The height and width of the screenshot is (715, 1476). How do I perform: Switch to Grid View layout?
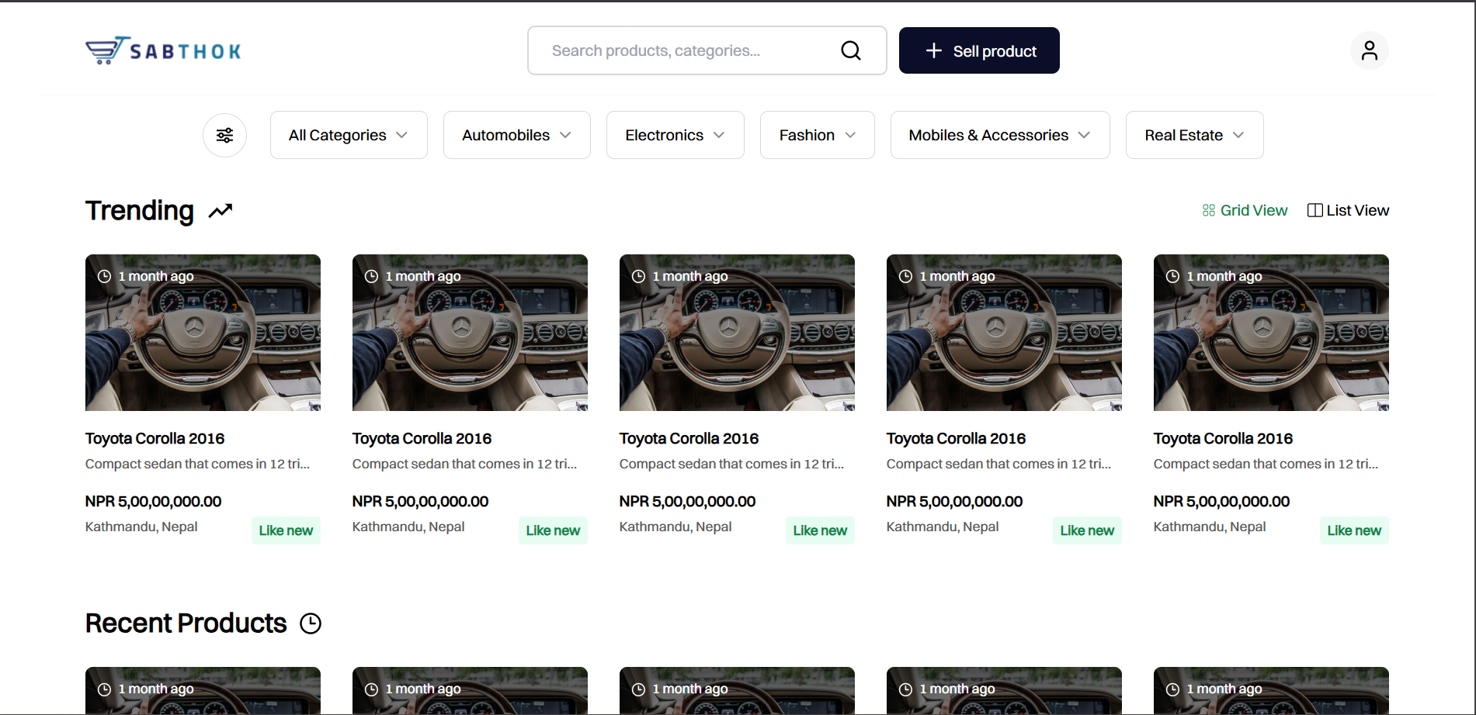(x=1245, y=211)
